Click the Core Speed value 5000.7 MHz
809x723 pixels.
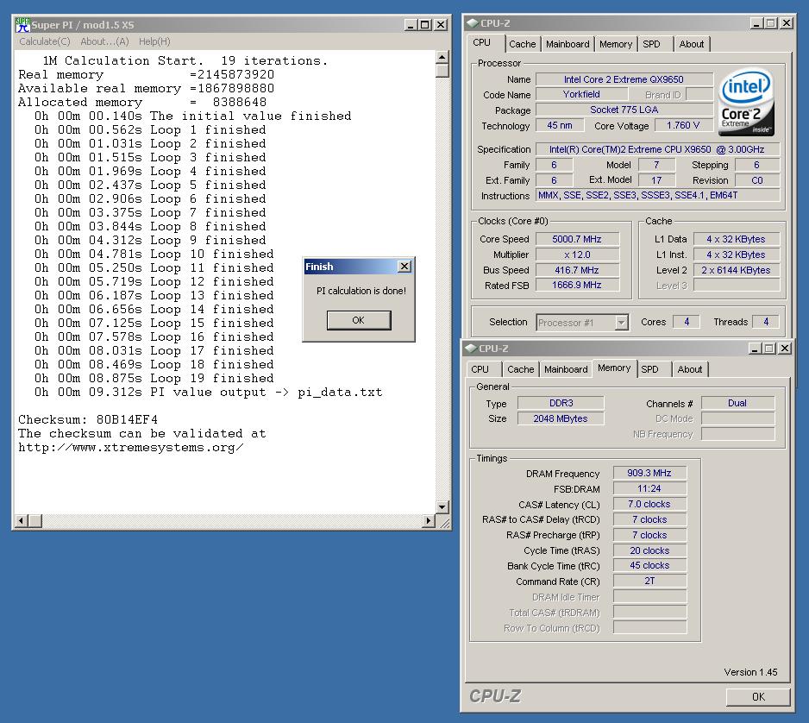[577, 239]
